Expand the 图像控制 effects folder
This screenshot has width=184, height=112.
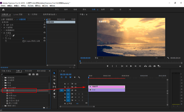coord(3,78)
